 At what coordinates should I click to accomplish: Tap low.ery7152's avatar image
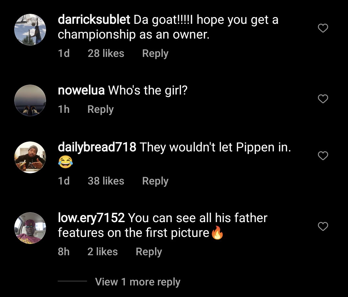pyautogui.click(x=30, y=228)
